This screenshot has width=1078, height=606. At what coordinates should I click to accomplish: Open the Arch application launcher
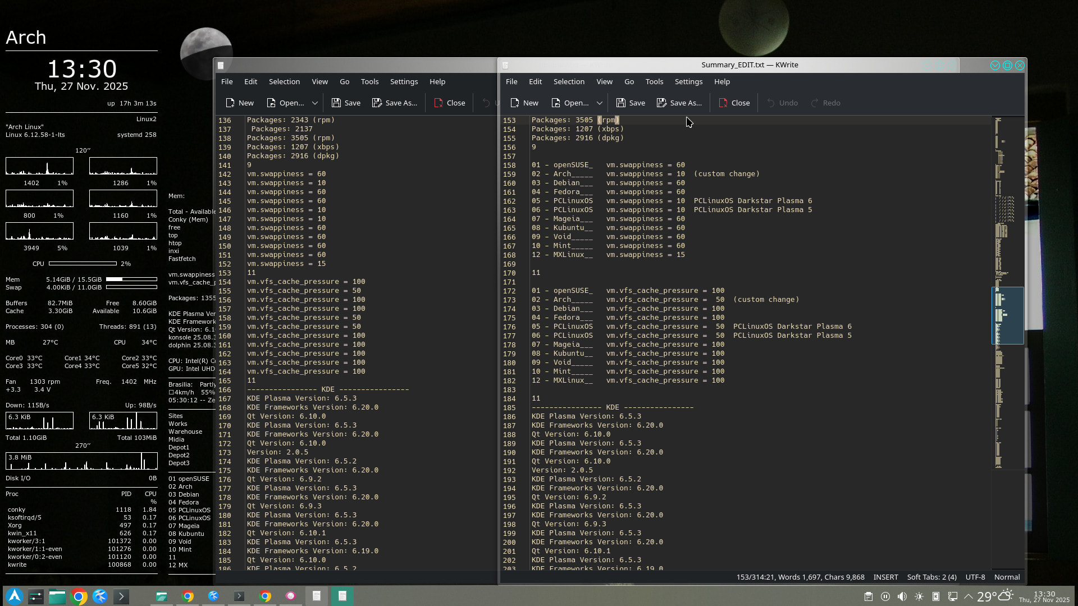15,596
